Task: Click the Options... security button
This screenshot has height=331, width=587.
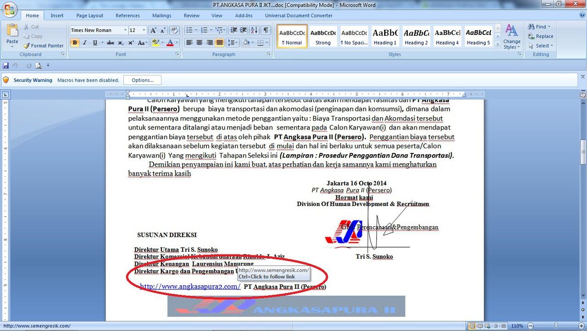Action: [x=142, y=80]
